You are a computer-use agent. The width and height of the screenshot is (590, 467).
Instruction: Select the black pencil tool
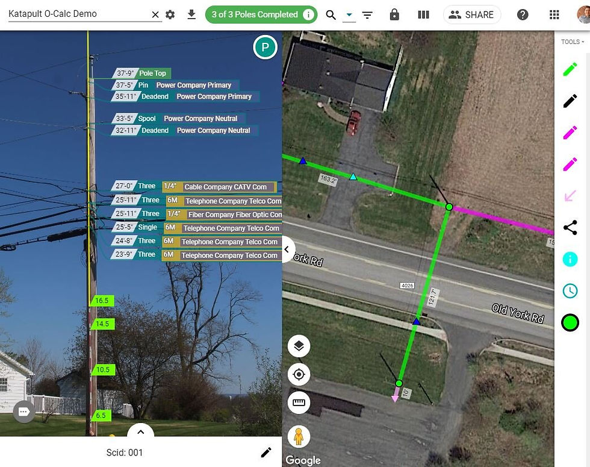[x=570, y=101]
